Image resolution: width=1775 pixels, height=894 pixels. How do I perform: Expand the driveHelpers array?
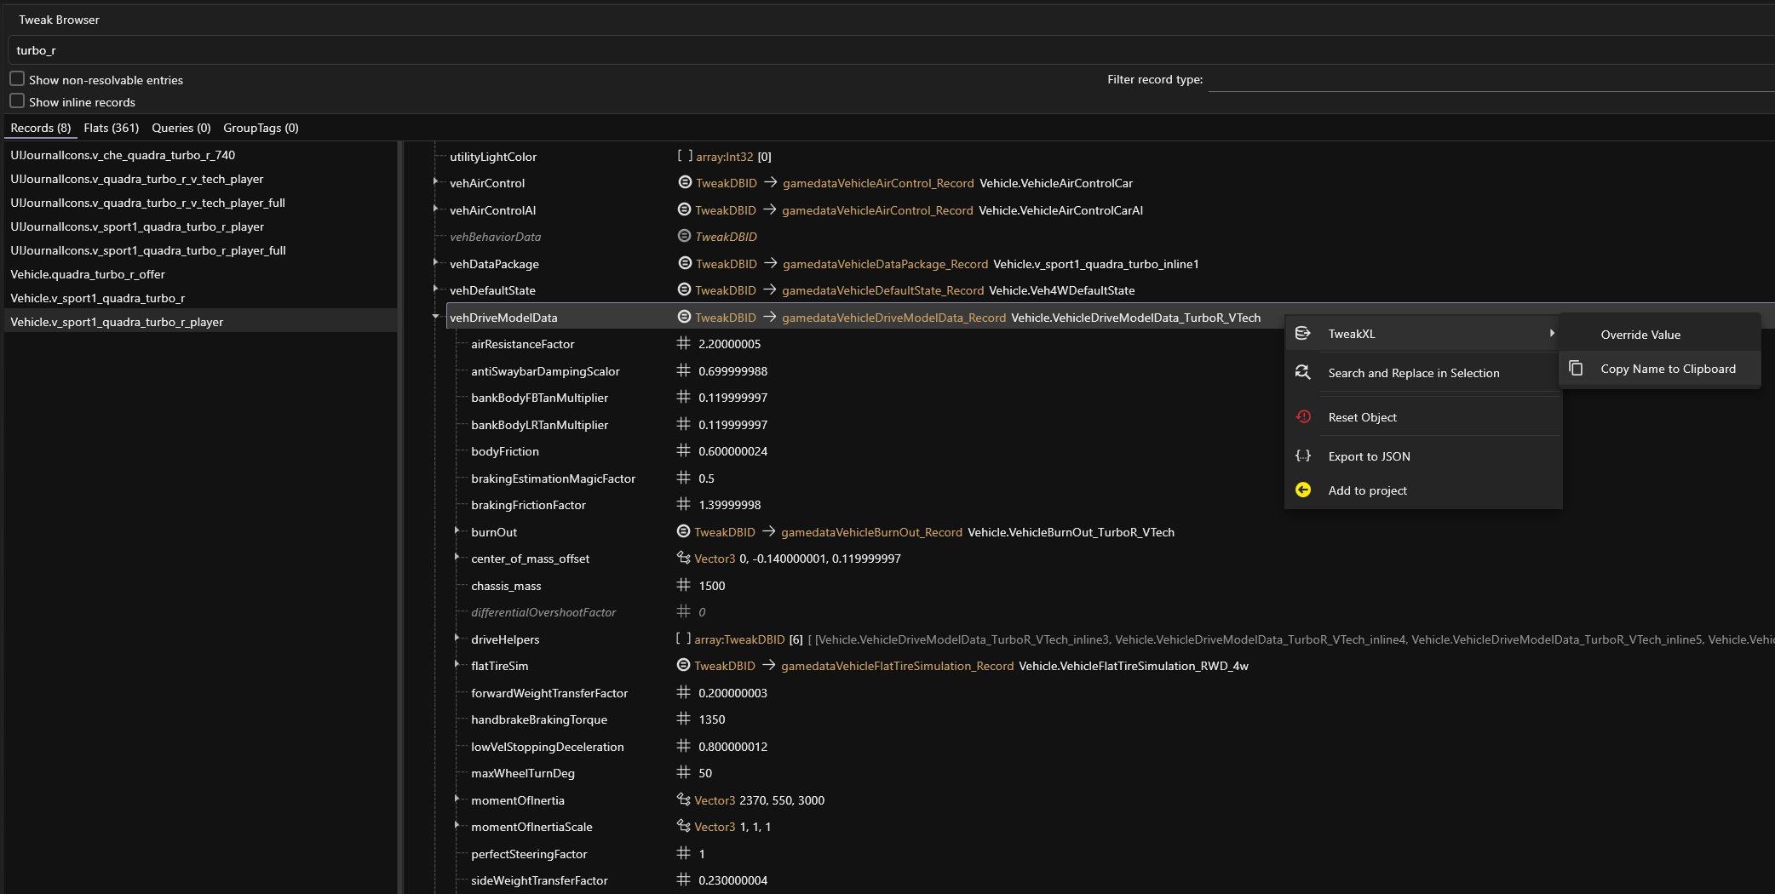tap(457, 639)
